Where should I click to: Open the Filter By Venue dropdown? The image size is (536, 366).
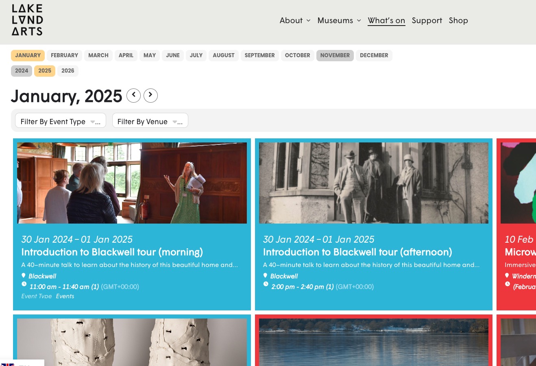(x=150, y=121)
